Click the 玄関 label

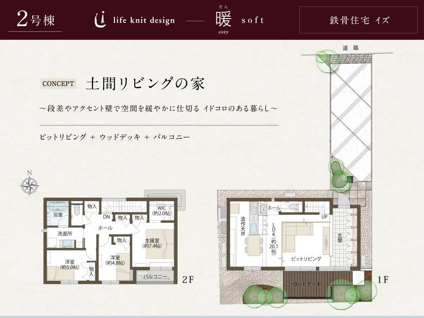(340, 238)
